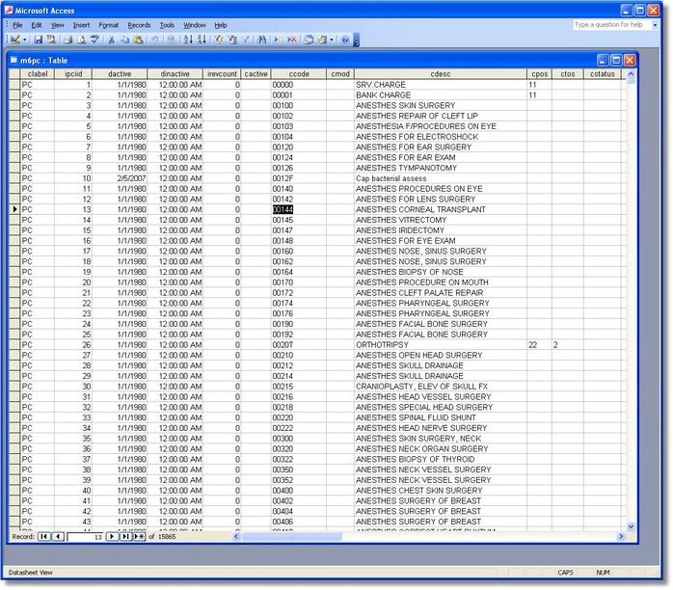Click the Spelling check icon

[94, 40]
